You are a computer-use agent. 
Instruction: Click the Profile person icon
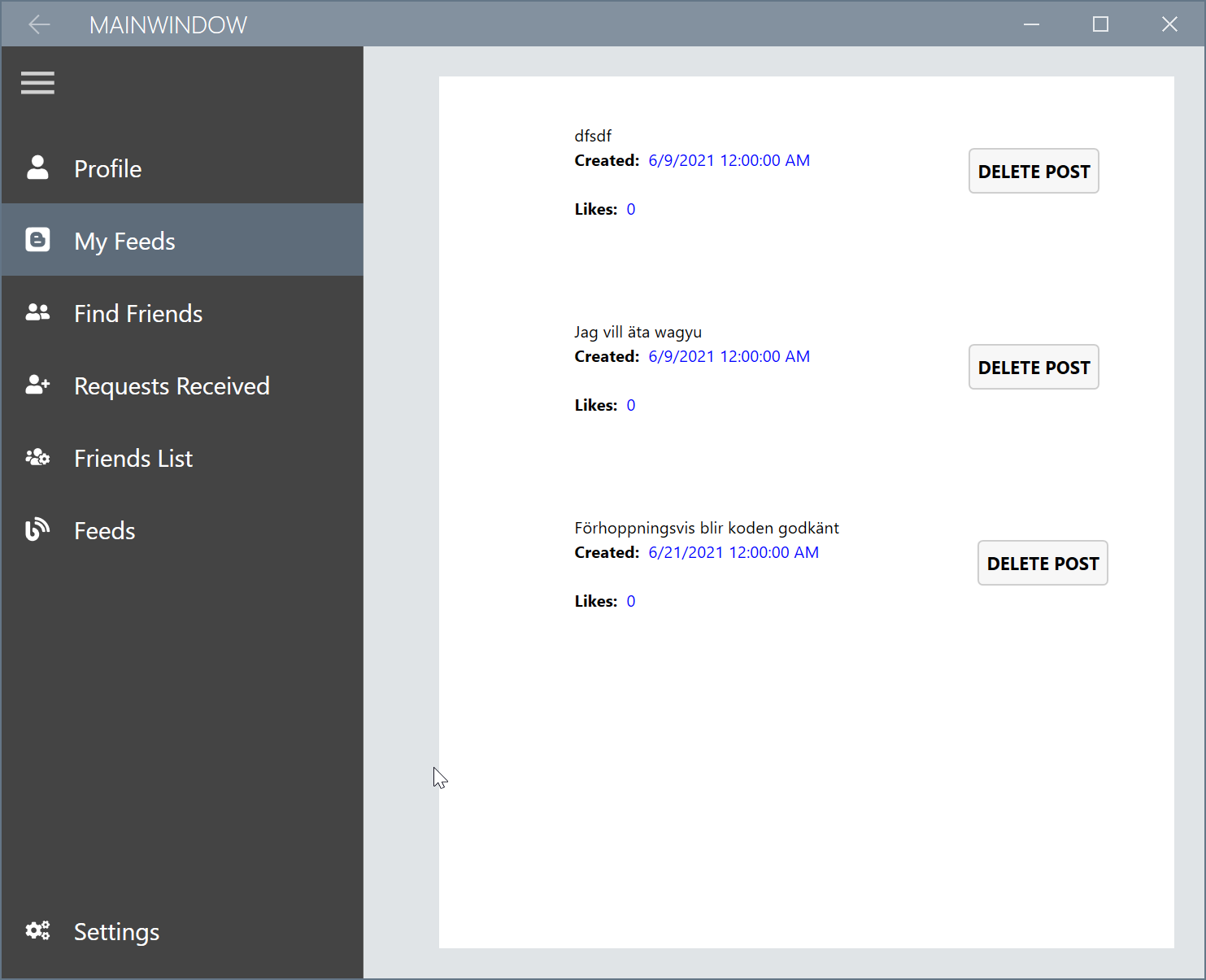point(37,168)
